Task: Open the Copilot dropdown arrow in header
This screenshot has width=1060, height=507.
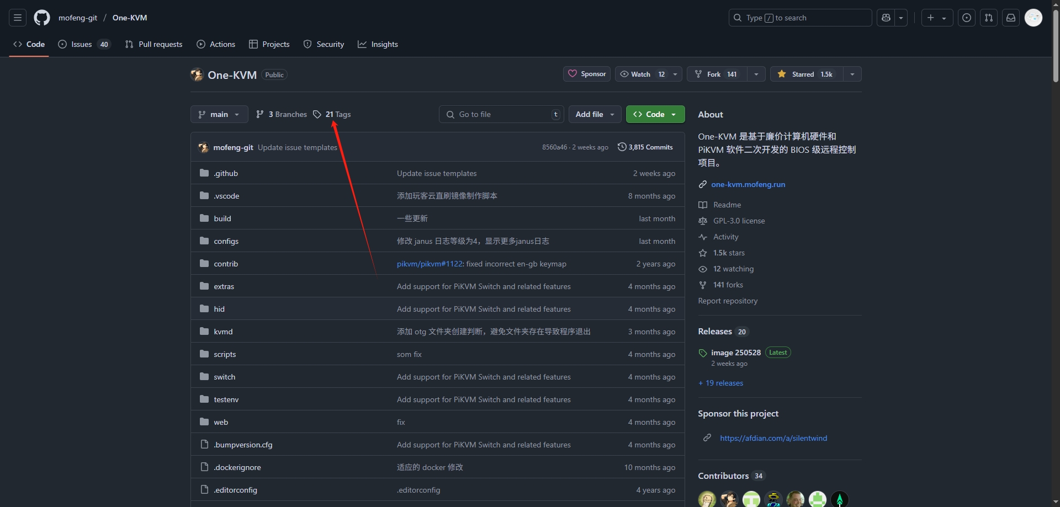Action: pyautogui.click(x=901, y=18)
